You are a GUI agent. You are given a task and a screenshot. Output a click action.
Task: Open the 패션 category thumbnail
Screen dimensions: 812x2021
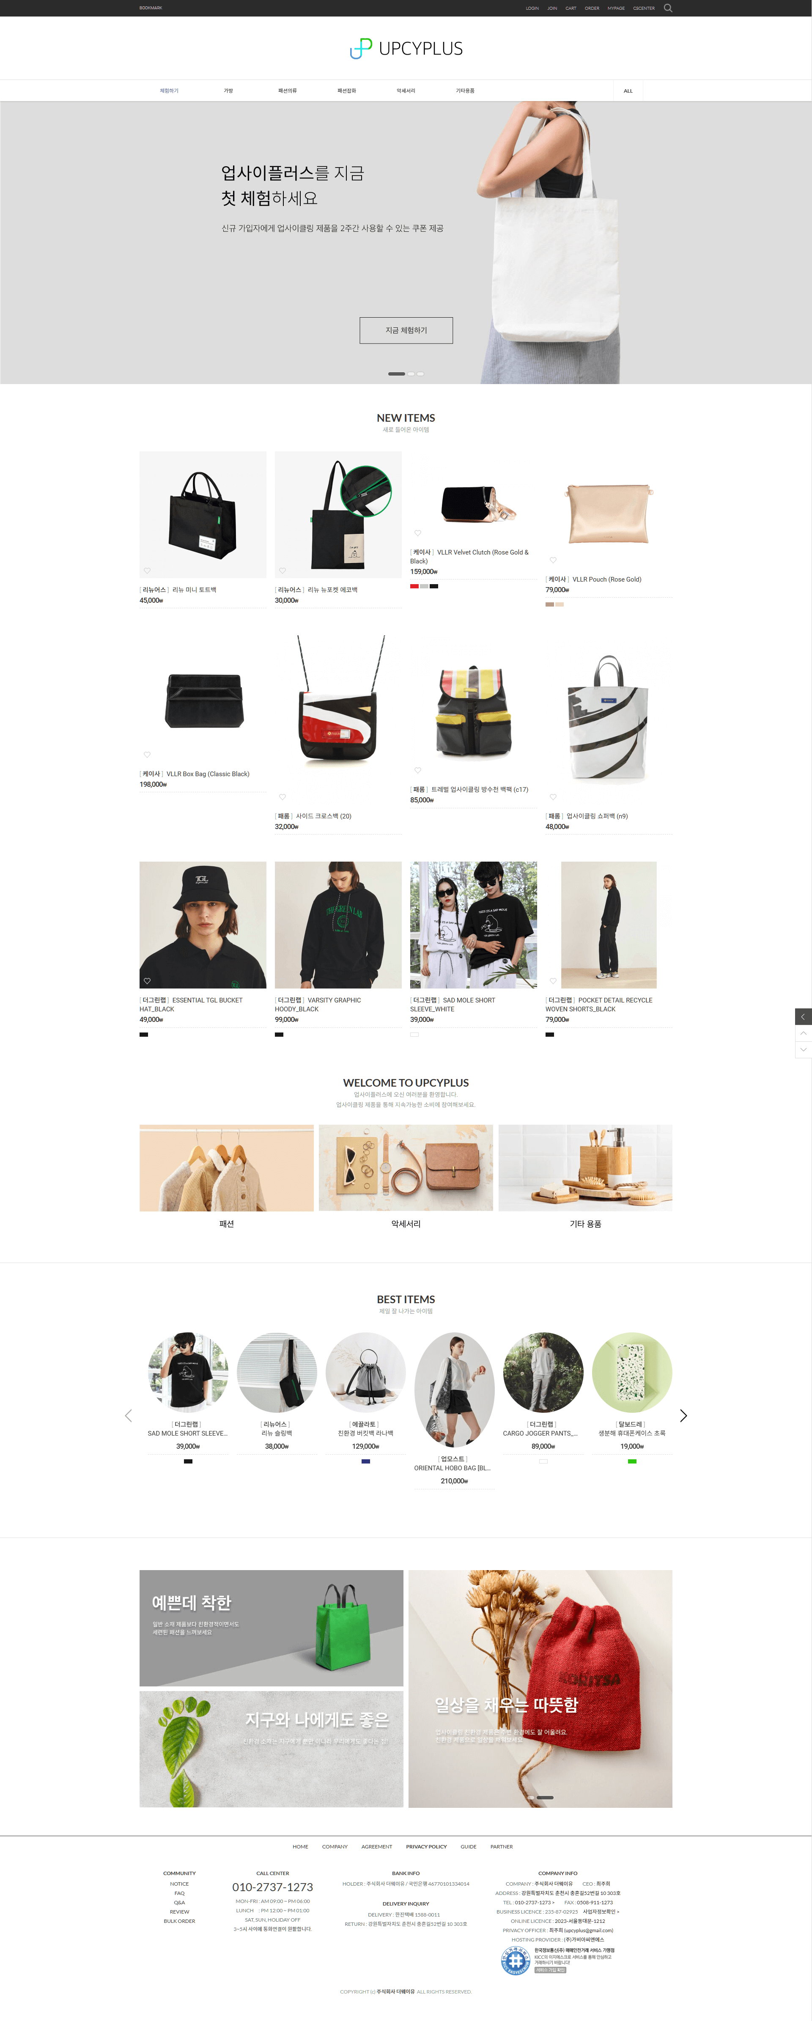(227, 1168)
